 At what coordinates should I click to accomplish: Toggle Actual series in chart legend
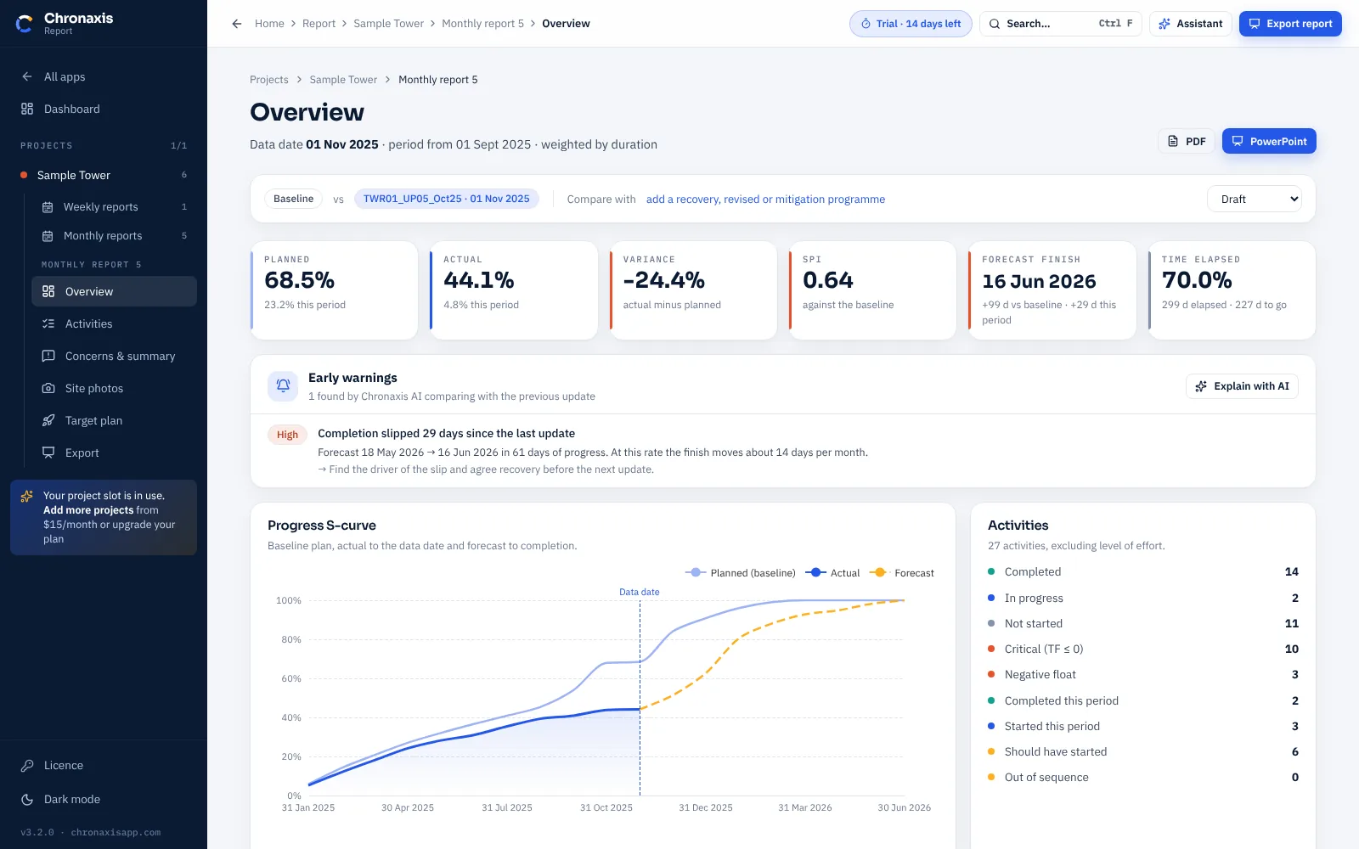[832, 573]
